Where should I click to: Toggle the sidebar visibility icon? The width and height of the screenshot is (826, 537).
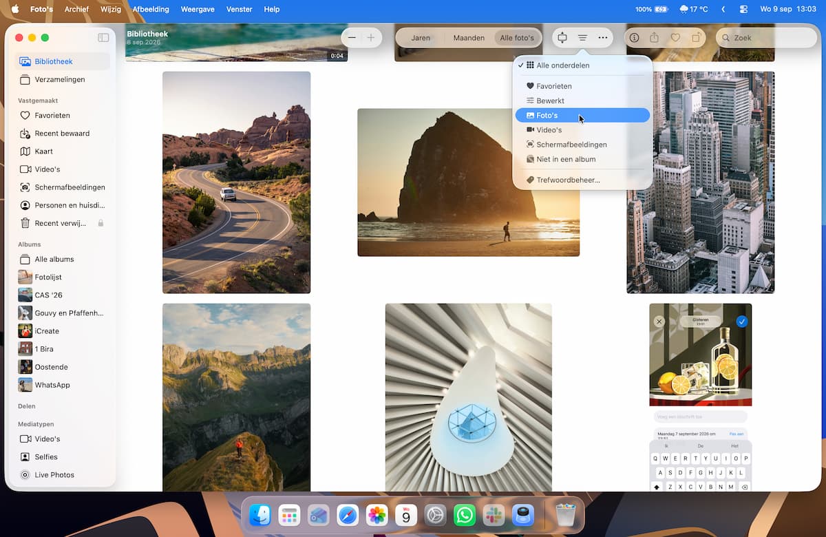tap(103, 38)
